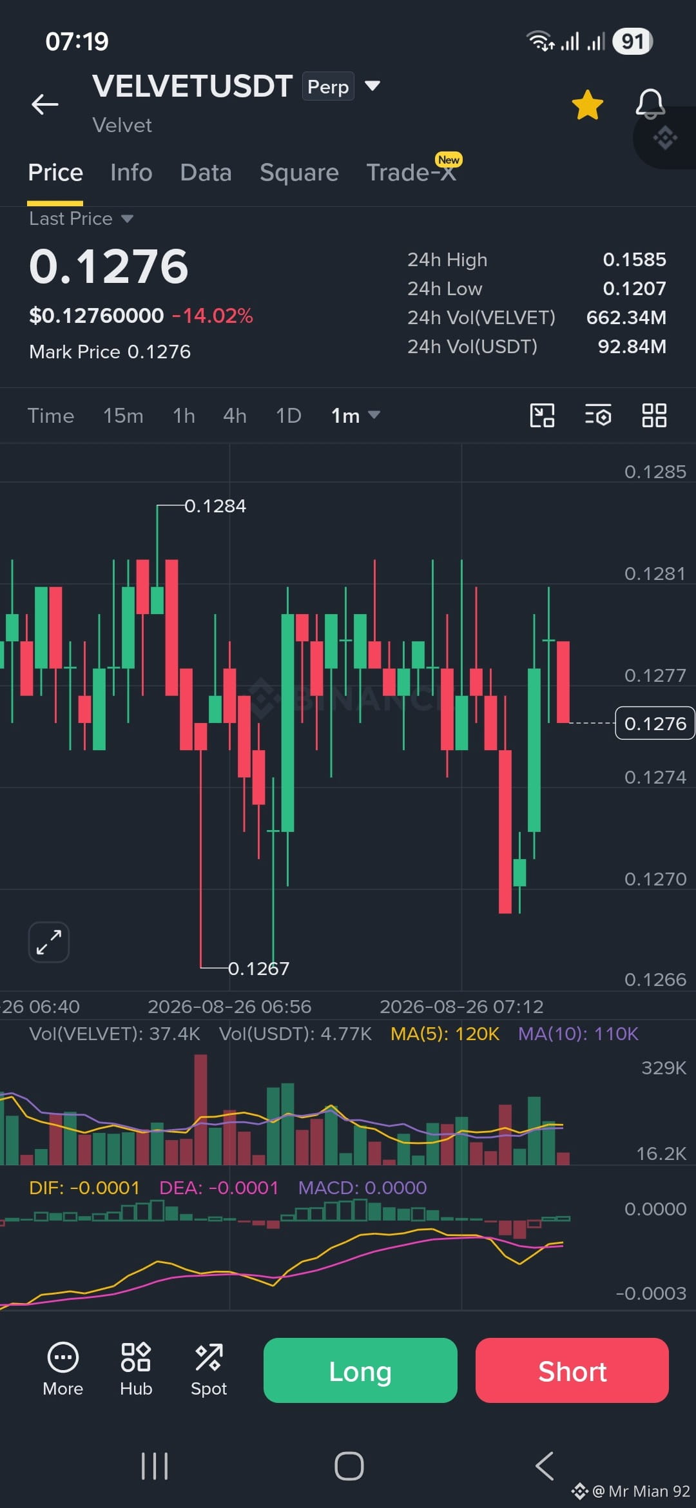Tap the 24h High value 0.1585
The width and height of the screenshot is (696, 1508).
pos(634,260)
